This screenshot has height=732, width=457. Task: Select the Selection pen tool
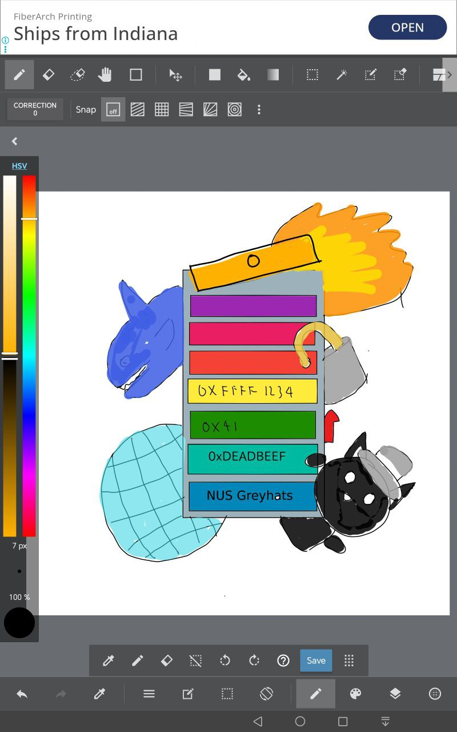click(x=370, y=75)
